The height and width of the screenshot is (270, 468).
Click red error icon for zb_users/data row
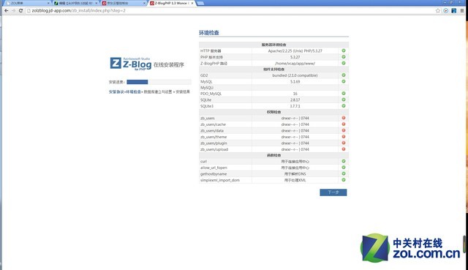click(344, 130)
